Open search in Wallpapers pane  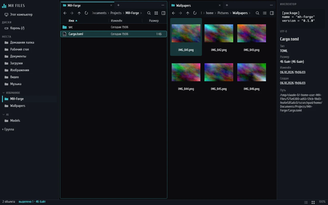(258, 13)
